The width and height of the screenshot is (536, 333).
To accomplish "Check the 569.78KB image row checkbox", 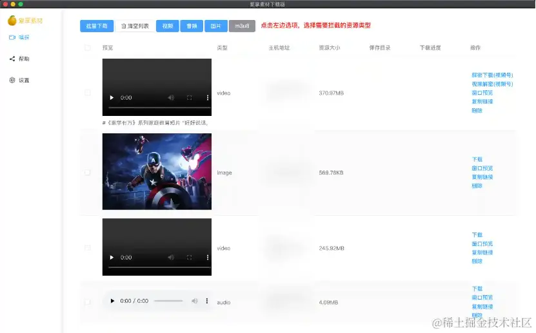I will 88,173.
